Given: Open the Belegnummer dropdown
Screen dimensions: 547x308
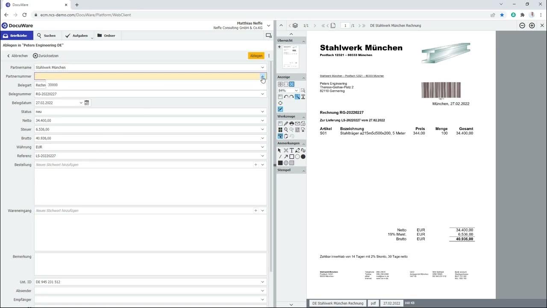Looking at the screenshot, I should click(x=262, y=94).
